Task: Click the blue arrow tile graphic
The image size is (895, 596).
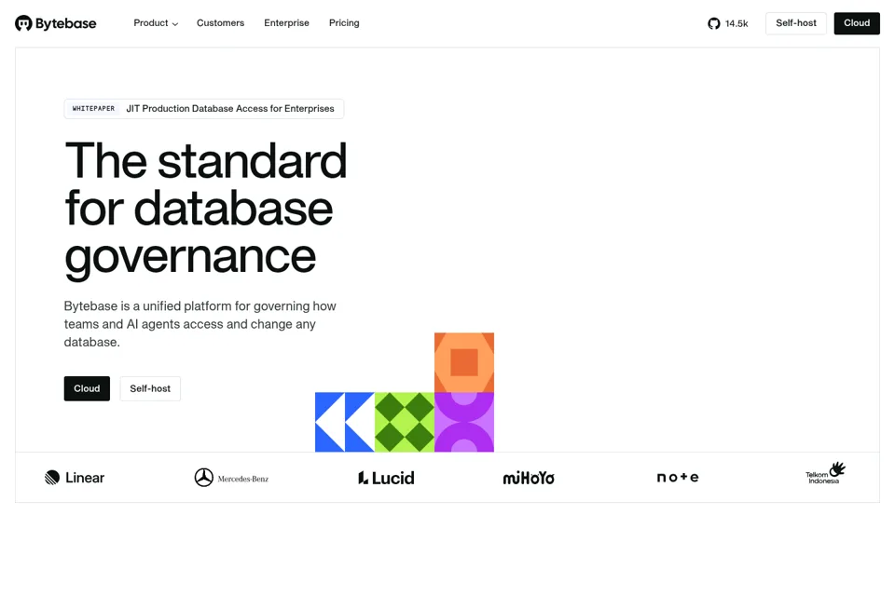Action: [x=345, y=422]
